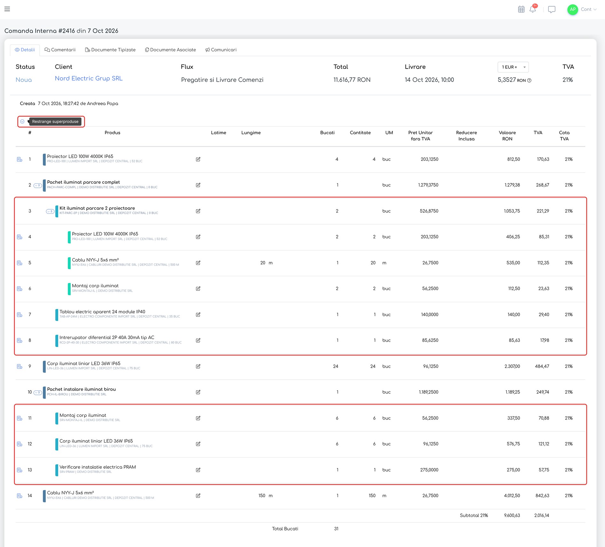
Task: Edit the Pachet instalare iluminat birou row
Action: (198, 392)
